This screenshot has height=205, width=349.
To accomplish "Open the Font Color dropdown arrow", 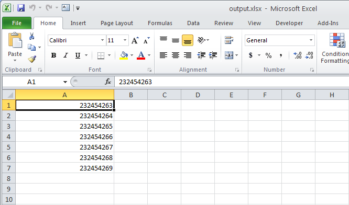I will 149,55.
